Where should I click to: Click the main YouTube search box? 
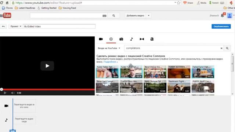[x=66, y=15]
